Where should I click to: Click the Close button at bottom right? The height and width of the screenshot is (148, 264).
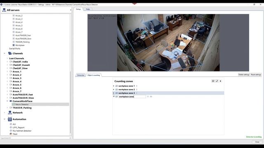pyautogui.click(x=257, y=142)
